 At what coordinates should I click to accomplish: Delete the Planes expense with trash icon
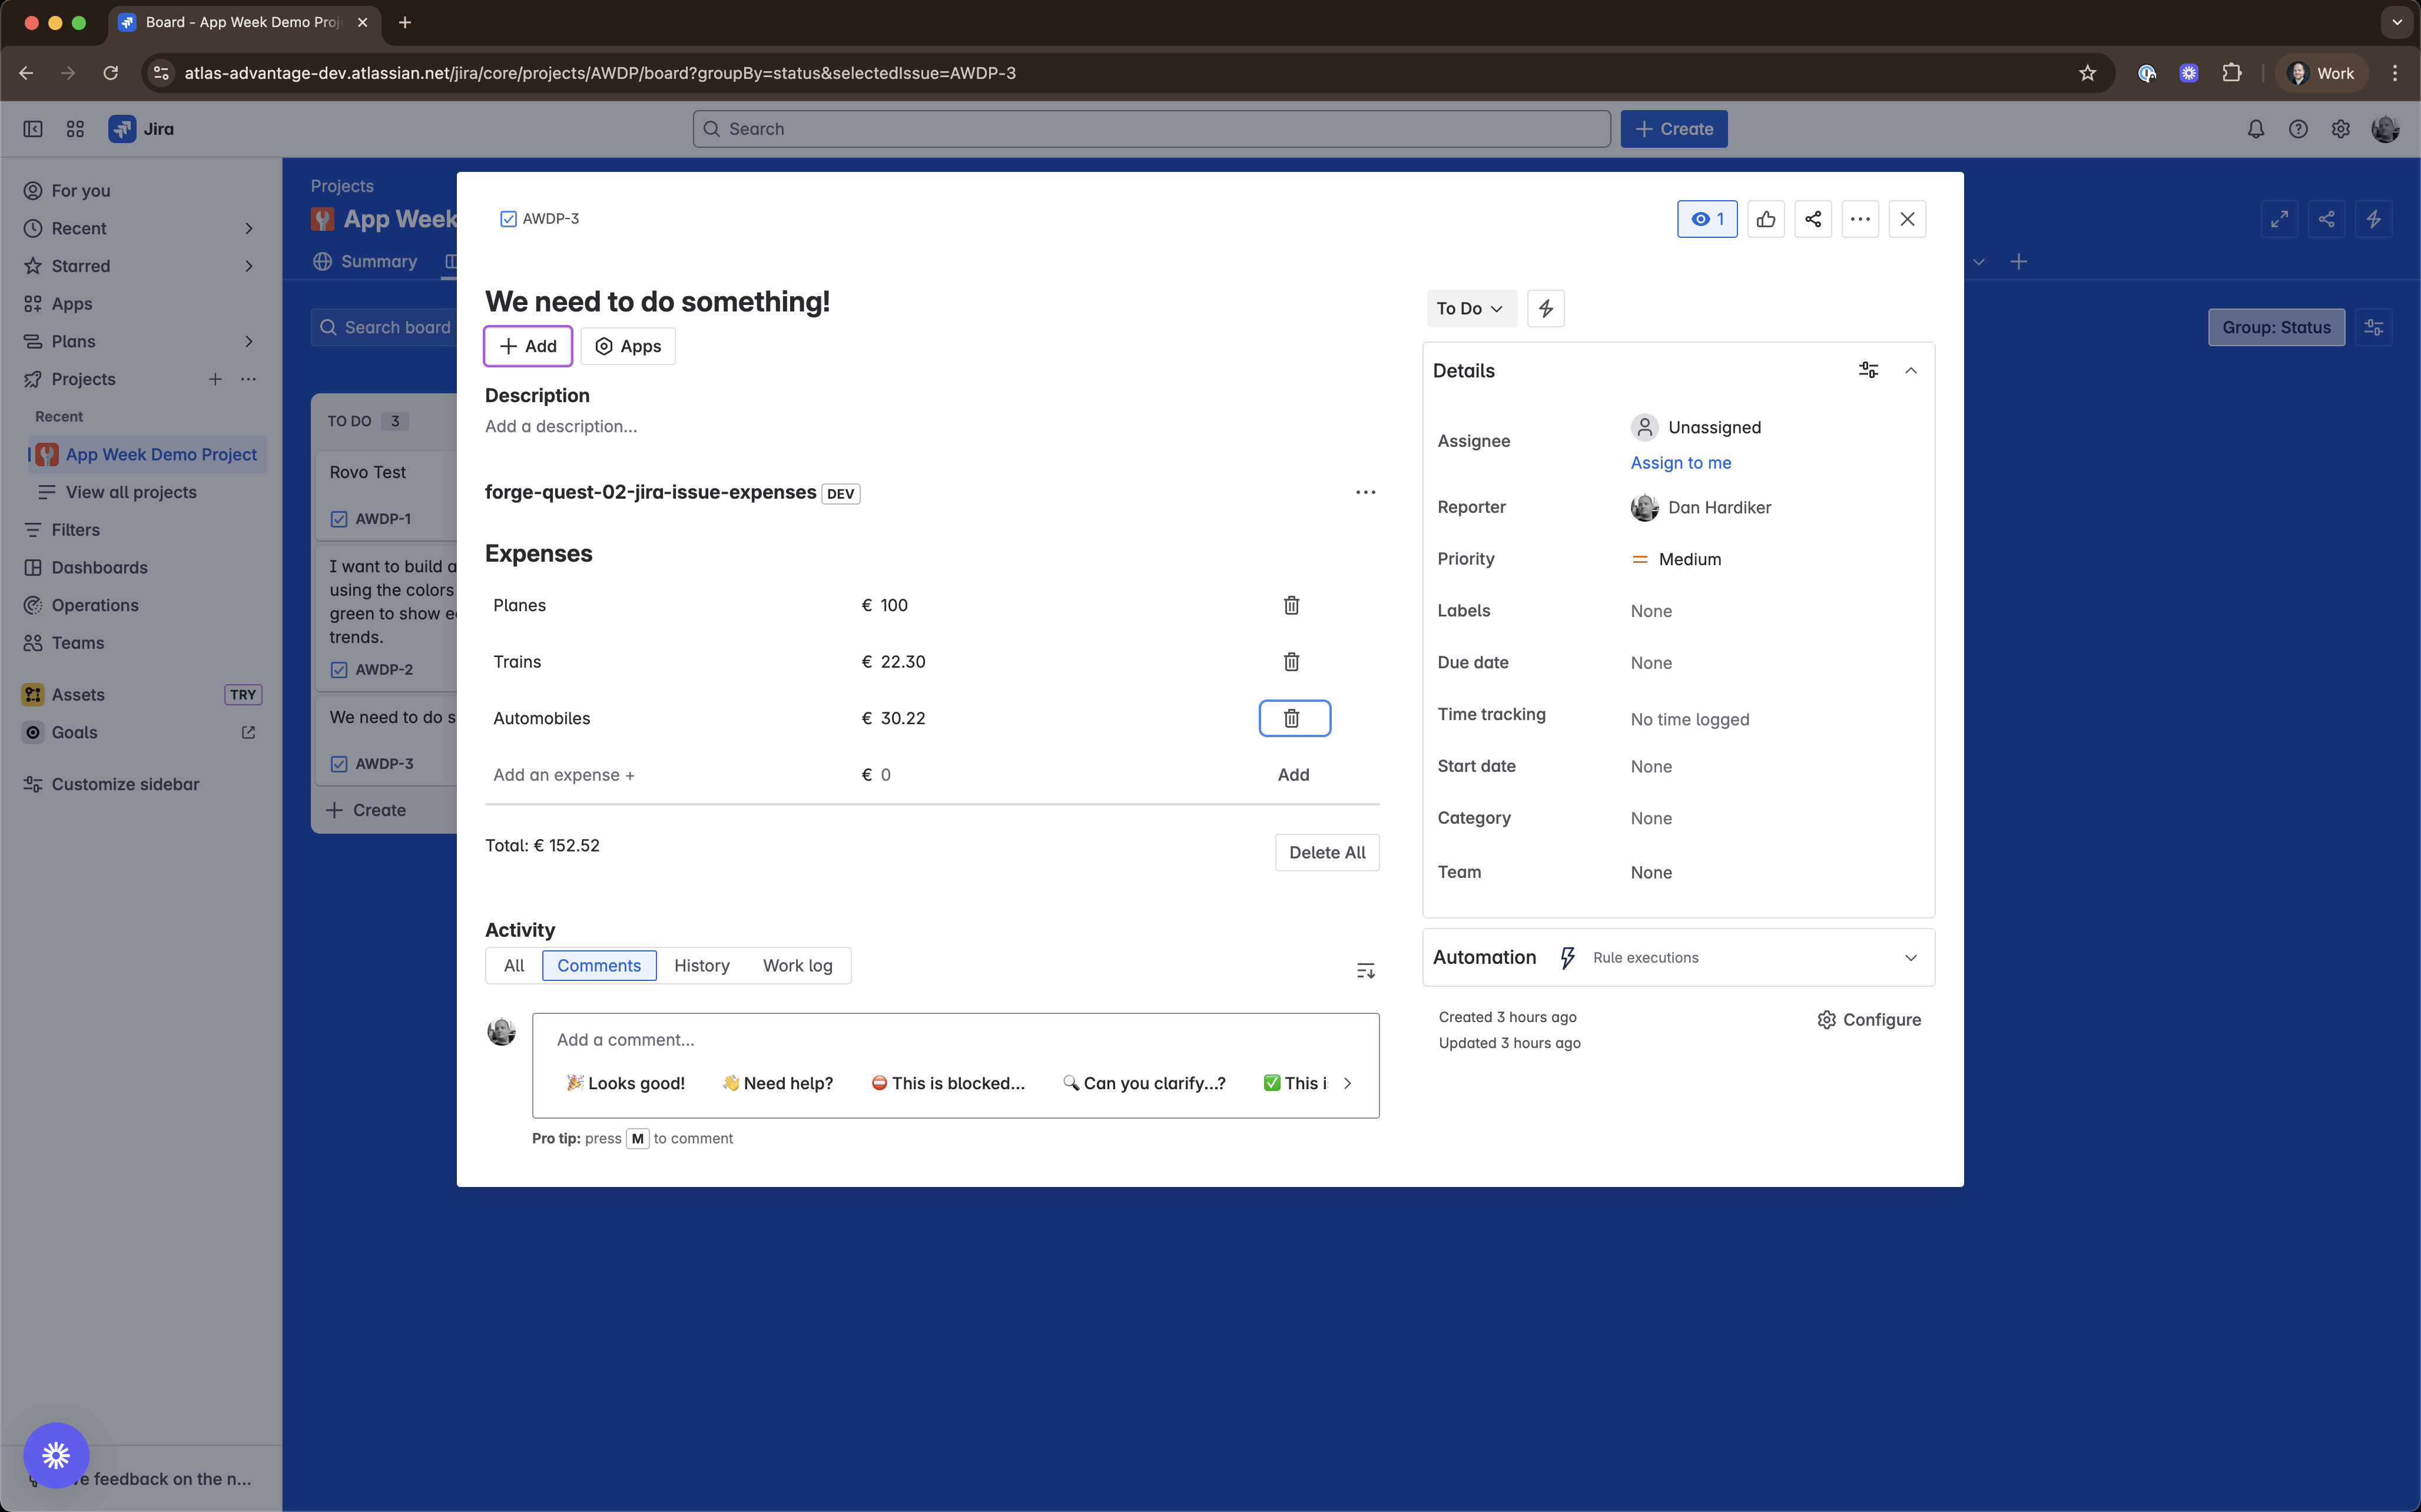tap(1291, 605)
